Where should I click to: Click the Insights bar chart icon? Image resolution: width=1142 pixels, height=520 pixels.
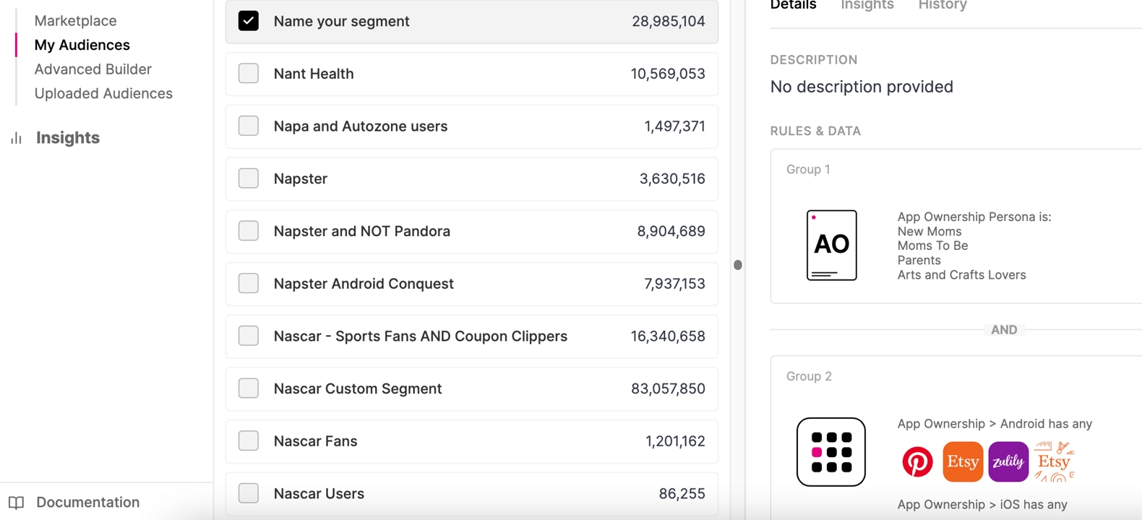[x=16, y=138]
